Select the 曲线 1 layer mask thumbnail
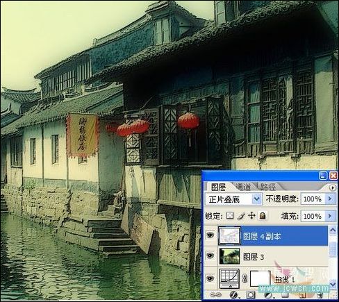 click(x=261, y=278)
